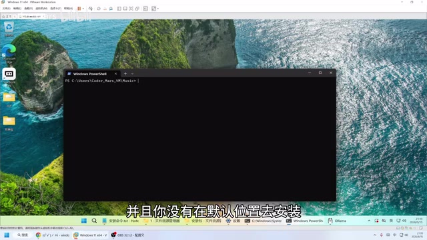Switch to the C:\Windows\System cmd taskbar item

point(263,221)
